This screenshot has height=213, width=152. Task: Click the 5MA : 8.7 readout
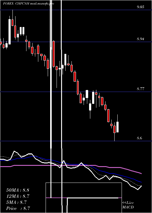click(x=16, y=202)
